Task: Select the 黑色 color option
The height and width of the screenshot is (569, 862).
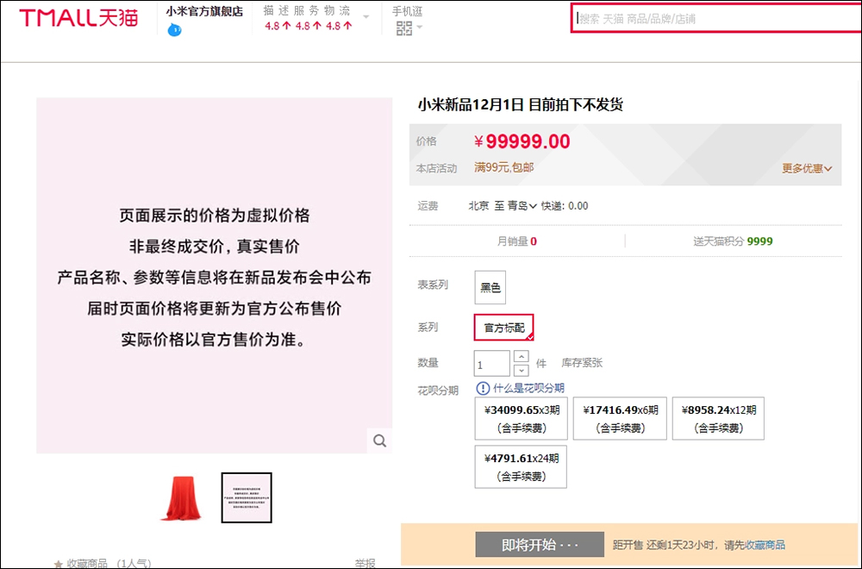Action: 490,287
